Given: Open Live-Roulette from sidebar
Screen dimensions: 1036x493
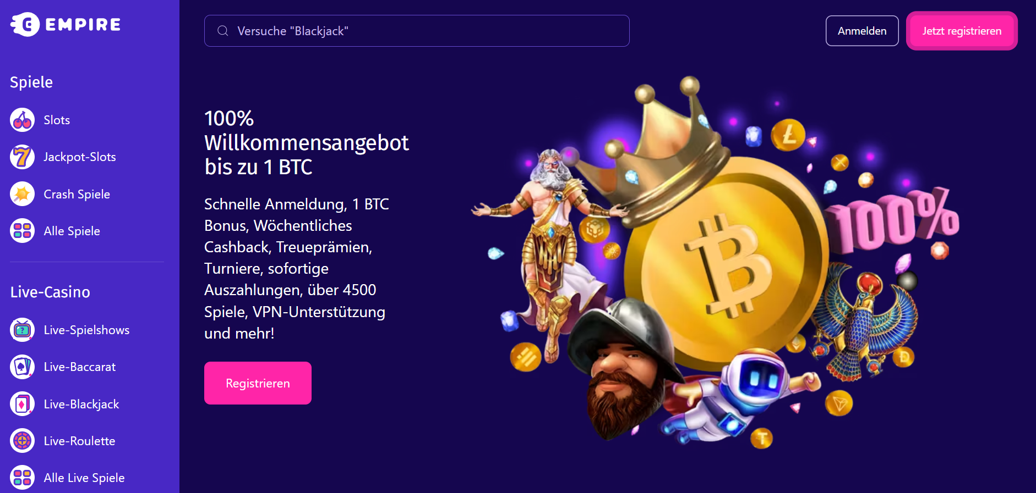Looking at the screenshot, I should tap(79, 441).
